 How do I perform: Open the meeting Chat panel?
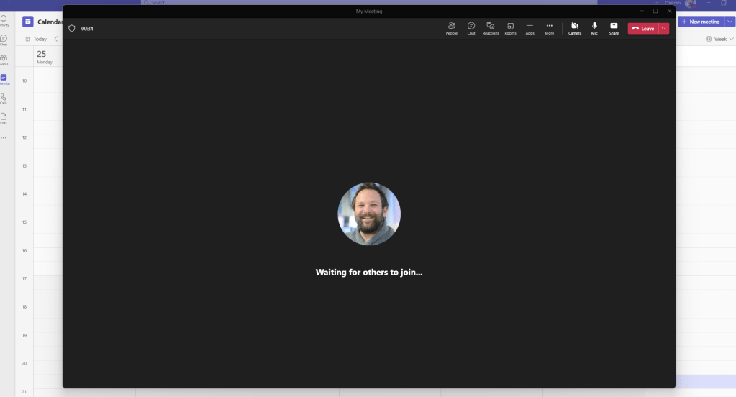[471, 28]
